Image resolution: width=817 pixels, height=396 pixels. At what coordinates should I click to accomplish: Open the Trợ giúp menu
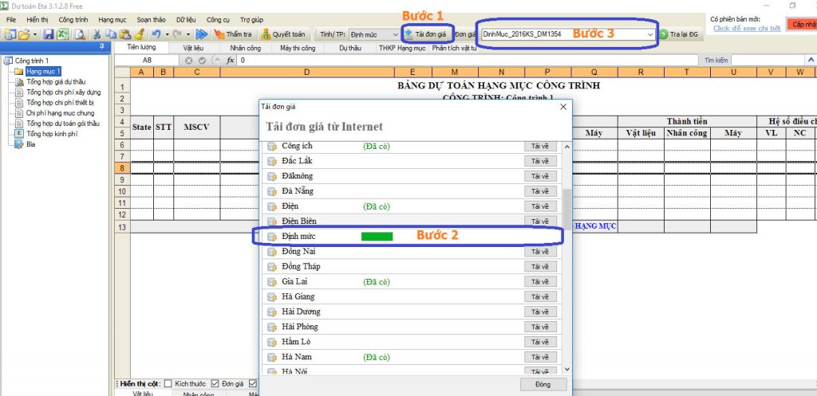(x=251, y=20)
